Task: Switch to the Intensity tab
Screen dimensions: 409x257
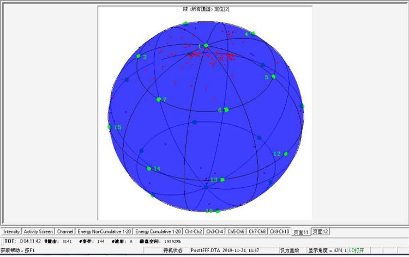Action: click(11, 231)
